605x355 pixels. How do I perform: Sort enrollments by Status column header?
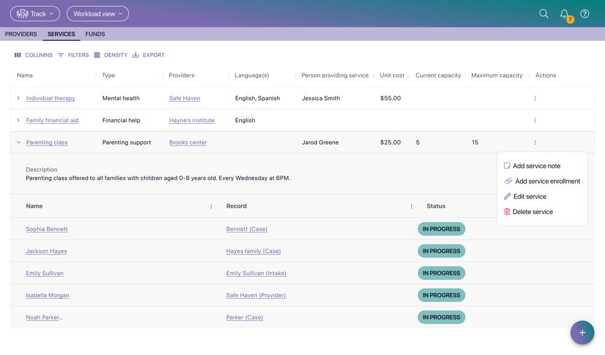tap(436, 206)
